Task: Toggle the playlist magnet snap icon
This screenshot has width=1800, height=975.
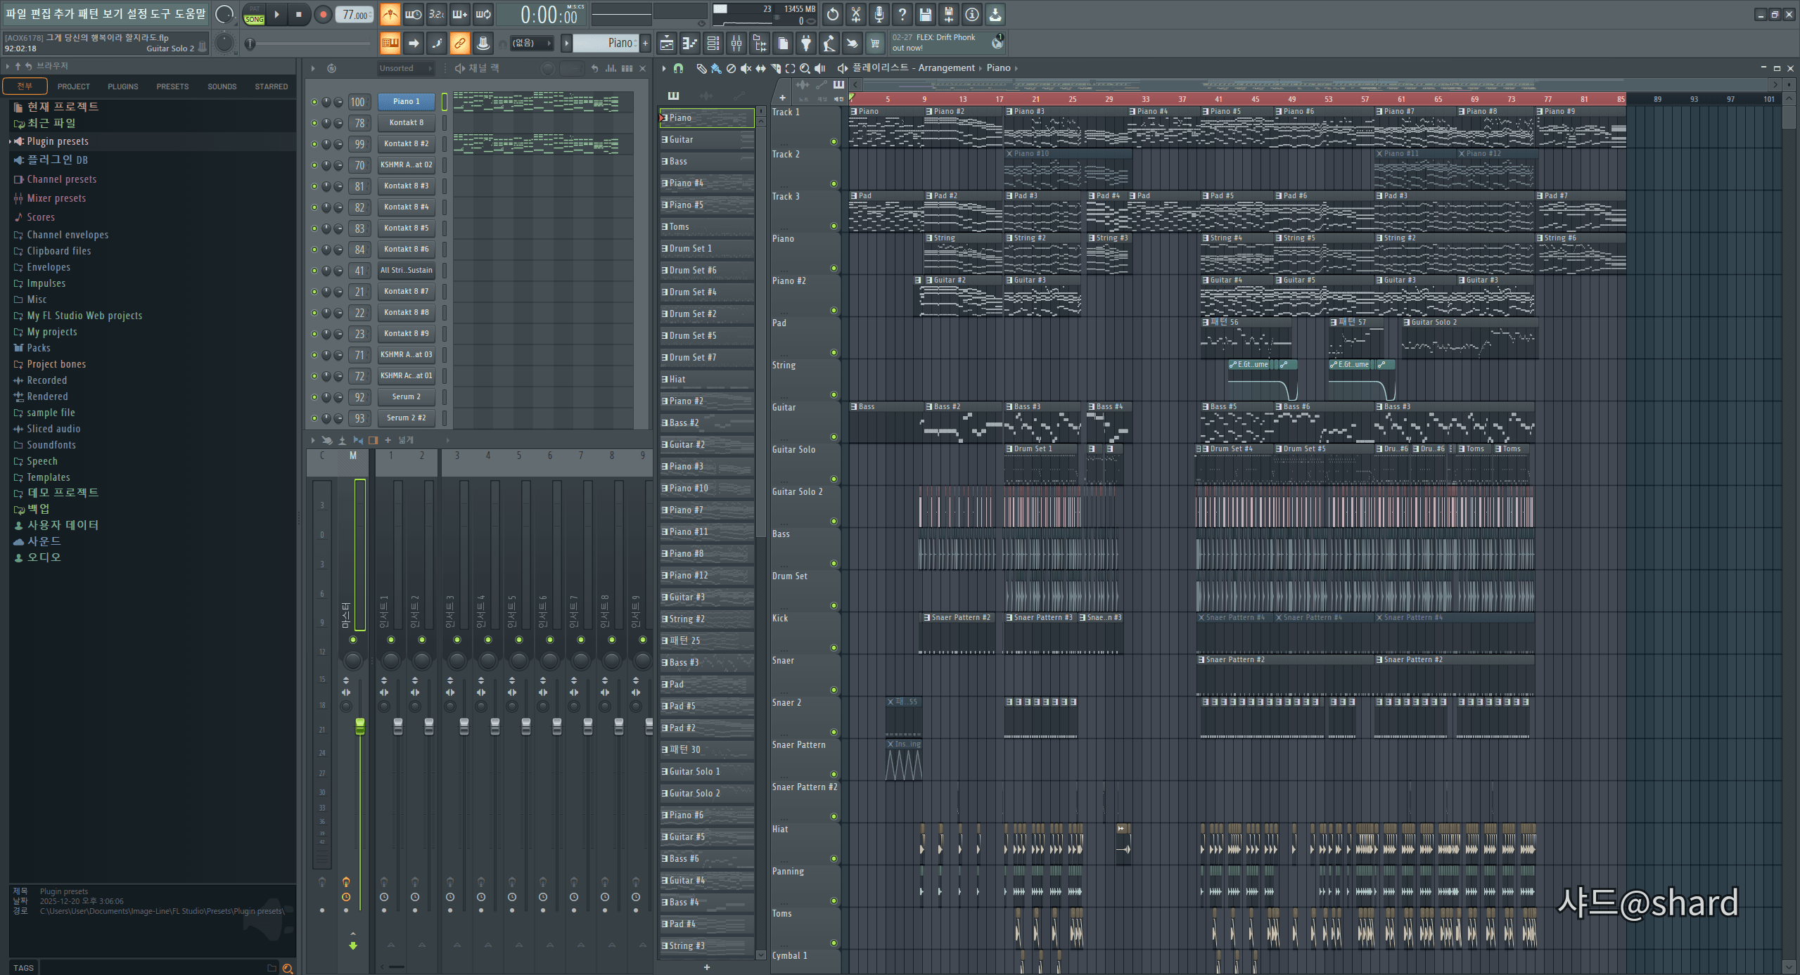Action: (678, 68)
